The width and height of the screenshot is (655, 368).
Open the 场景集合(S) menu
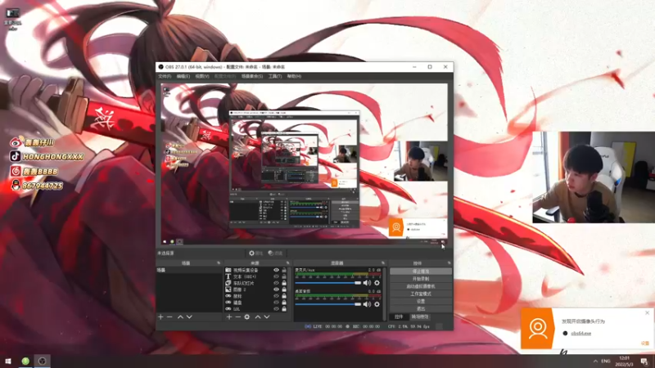(x=252, y=76)
